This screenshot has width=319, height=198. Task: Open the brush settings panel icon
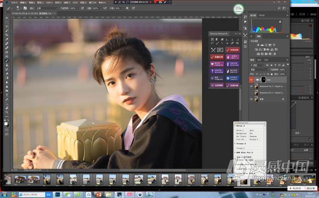25,8
